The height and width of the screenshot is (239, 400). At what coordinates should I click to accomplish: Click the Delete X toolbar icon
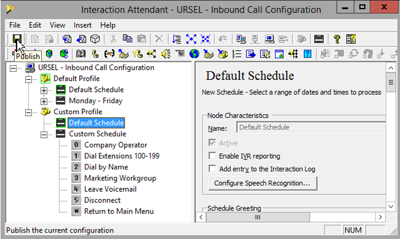coord(159,39)
